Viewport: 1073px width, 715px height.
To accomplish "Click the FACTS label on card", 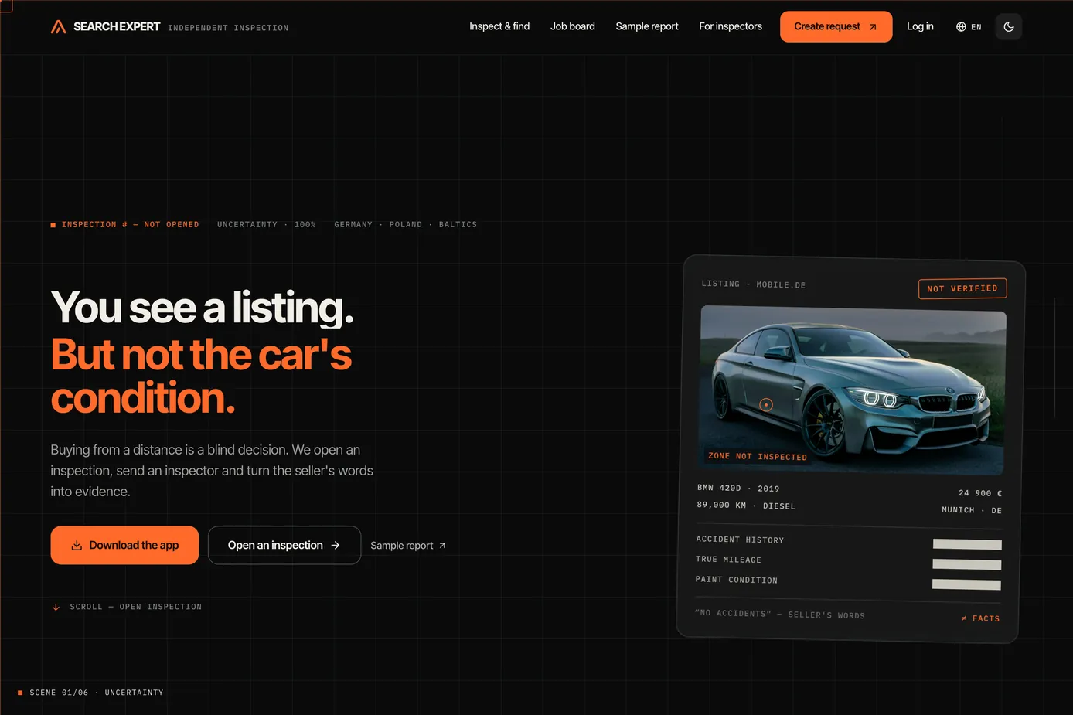I will (980, 618).
